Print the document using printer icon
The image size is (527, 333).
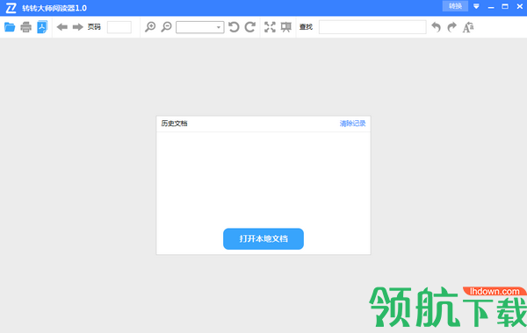point(25,27)
